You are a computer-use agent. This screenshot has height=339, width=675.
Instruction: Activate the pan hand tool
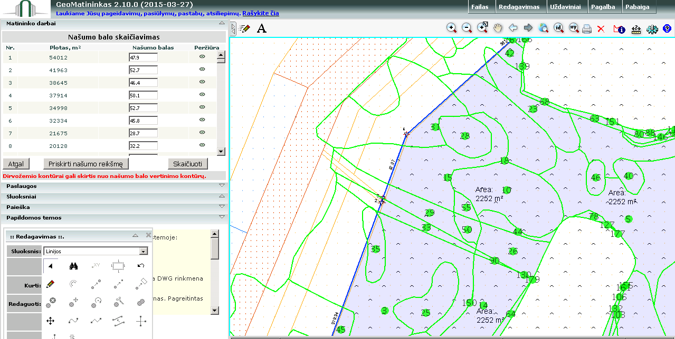tap(498, 28)
